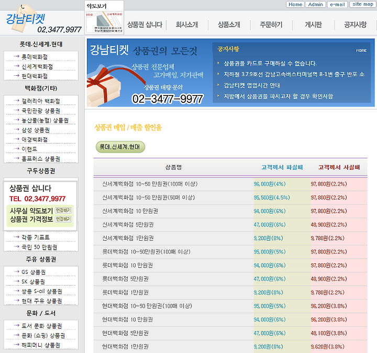Click the 95,500원(4.5%) sell price
The width and height of the screenshot is (377, 353).
click(x=272, y=197)
